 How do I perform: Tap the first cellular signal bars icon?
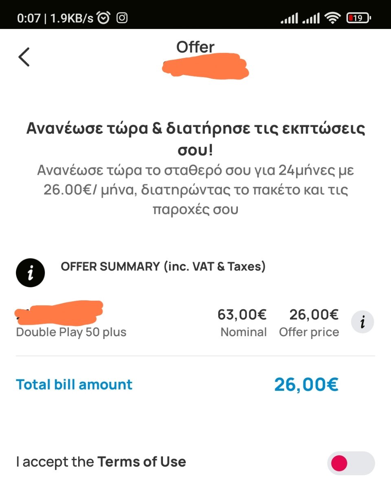[x=289, y=18]
